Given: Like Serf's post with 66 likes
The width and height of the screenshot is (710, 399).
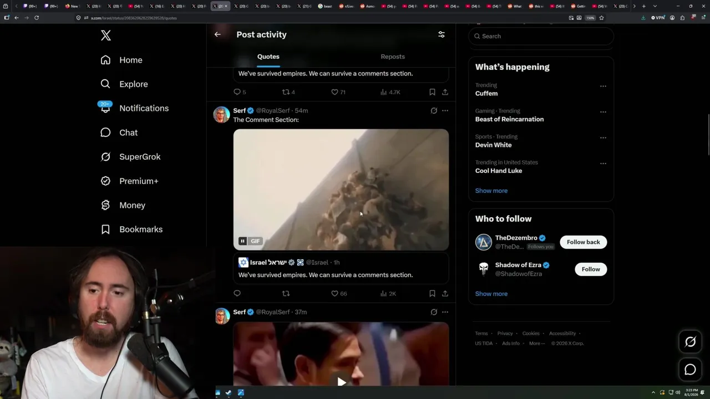Looking at the screenshot, I should click(339, 294).
